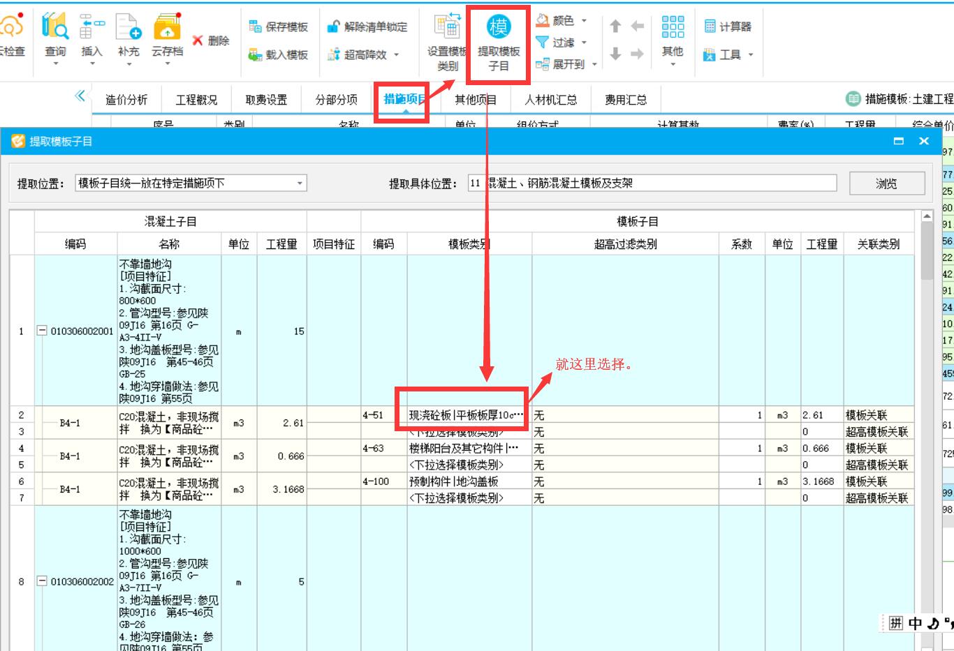954x651 pixels.
Task: Open the 颜色 dropdown arrow
Action: click(x=584, y=20)
